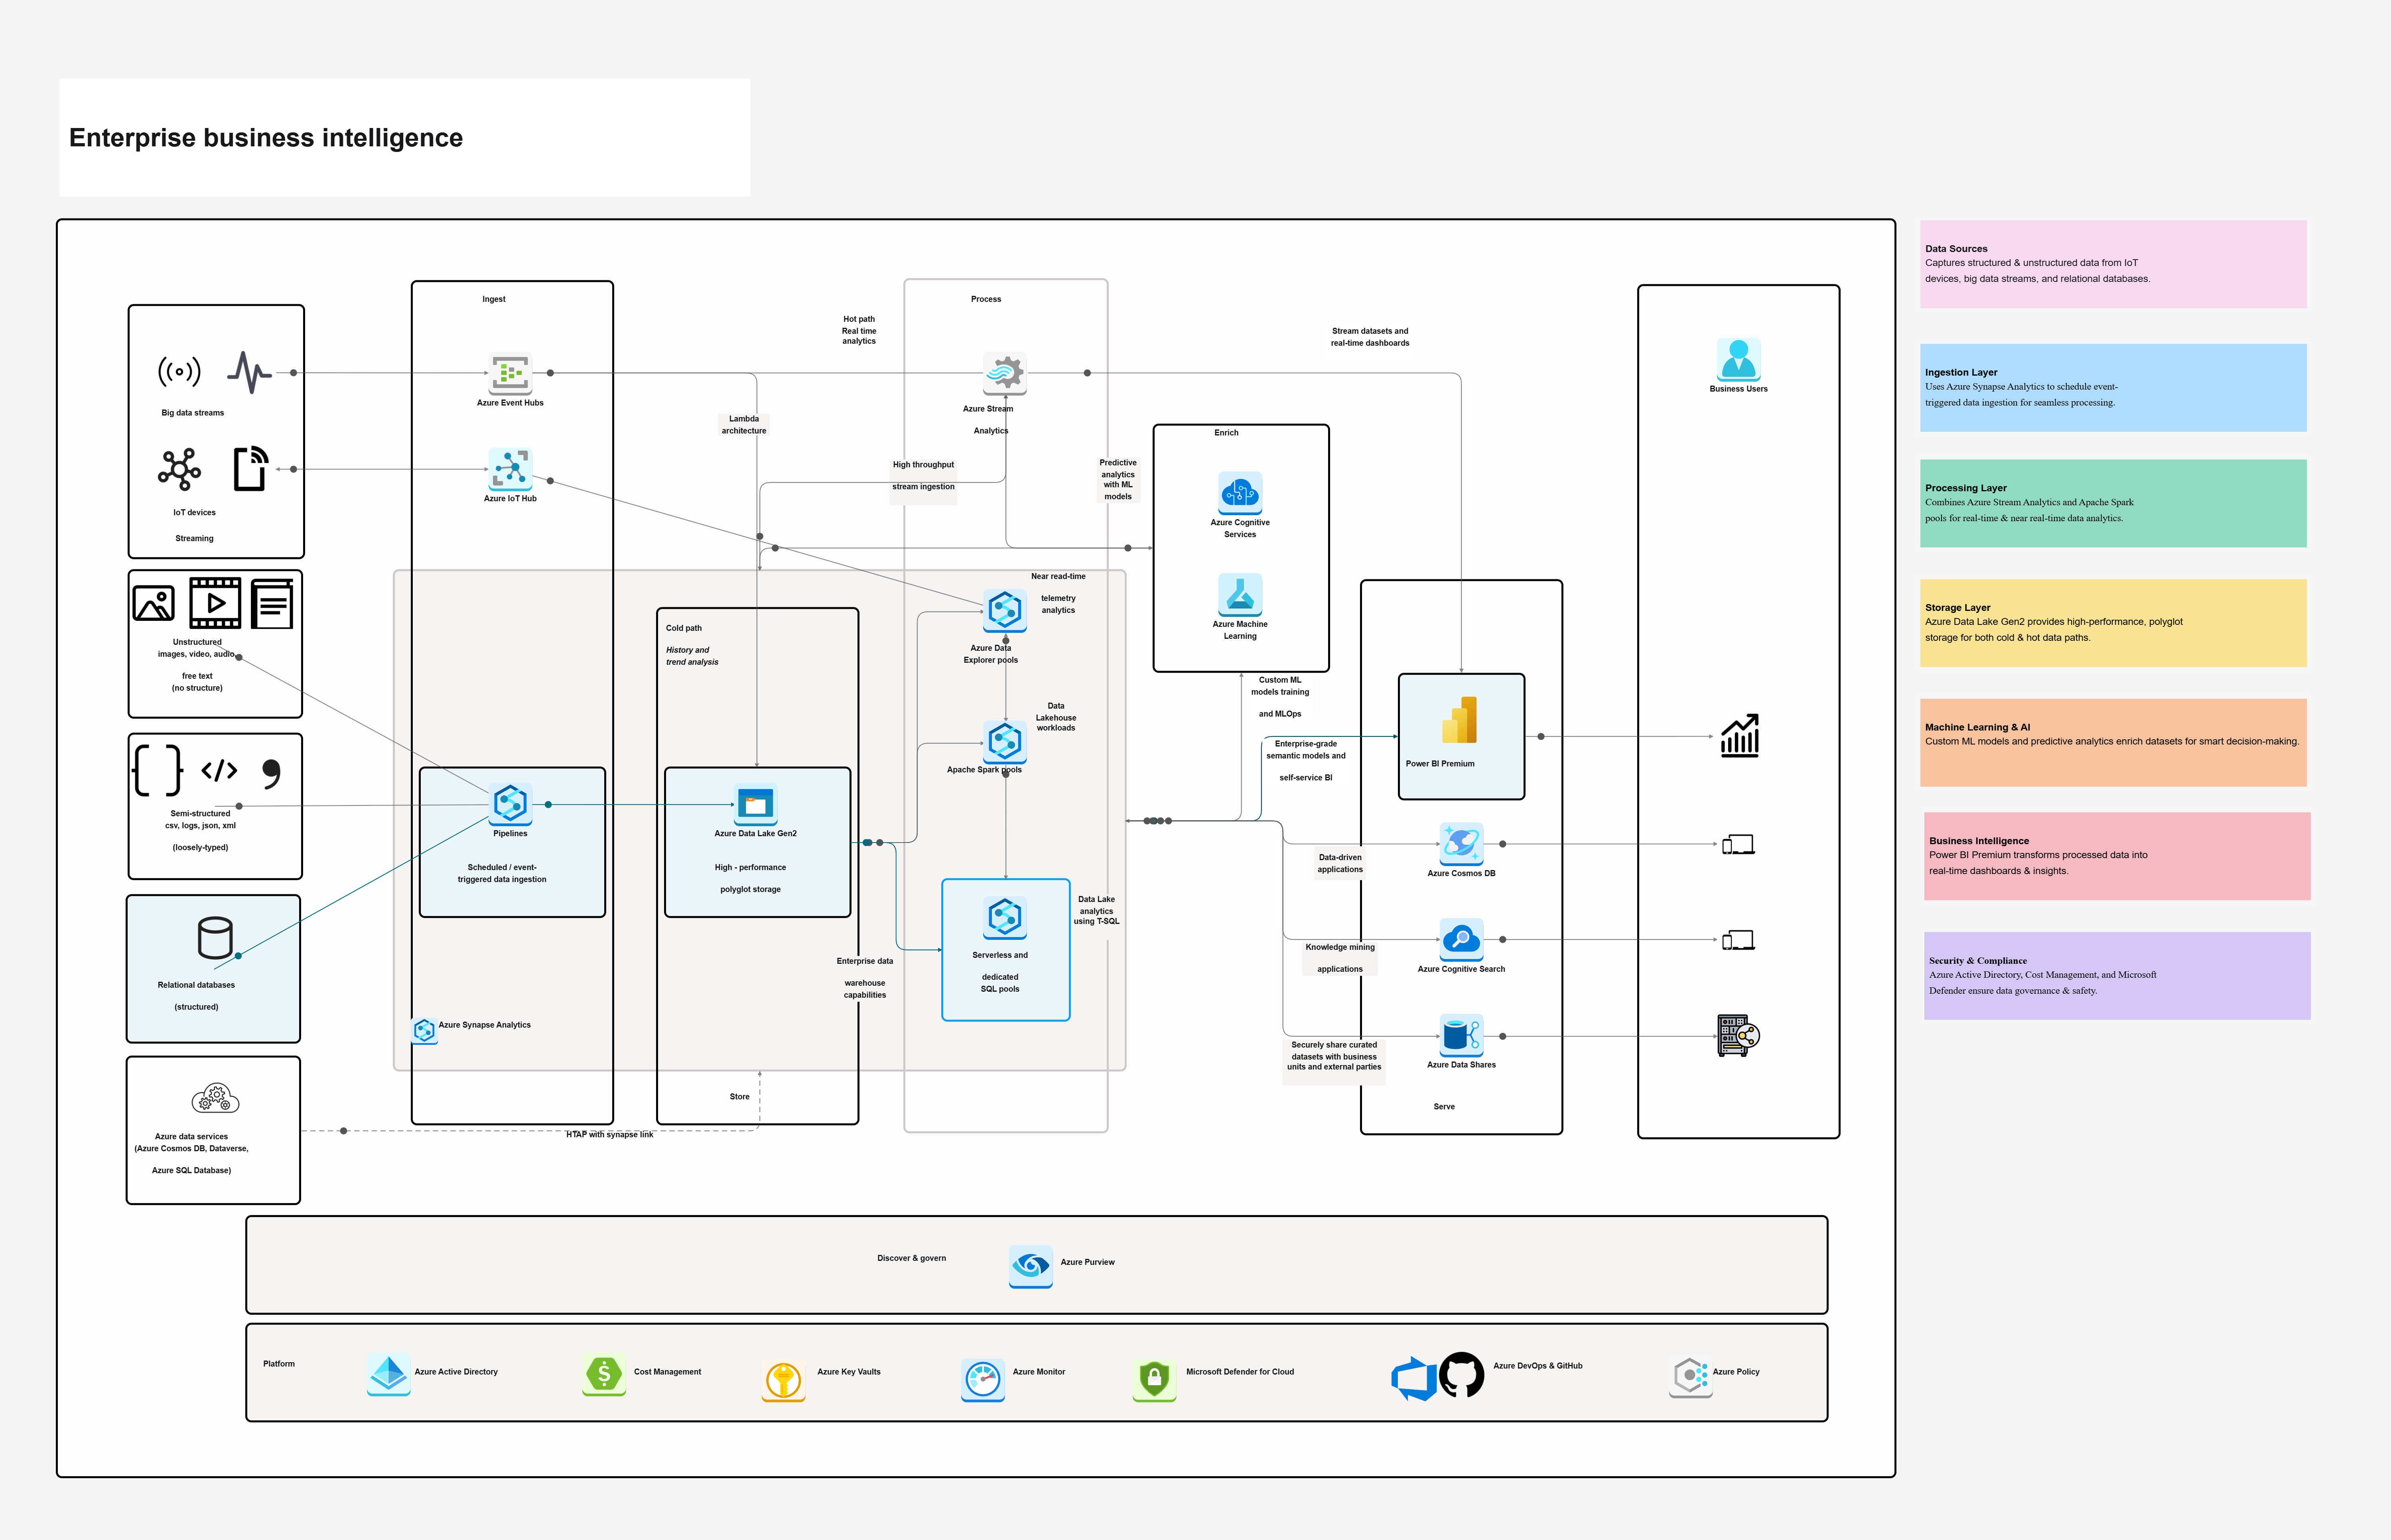Click the Business Users person icon
The width and height of the screenshot is (2391, 1540).
click(x=1738, y=360)
